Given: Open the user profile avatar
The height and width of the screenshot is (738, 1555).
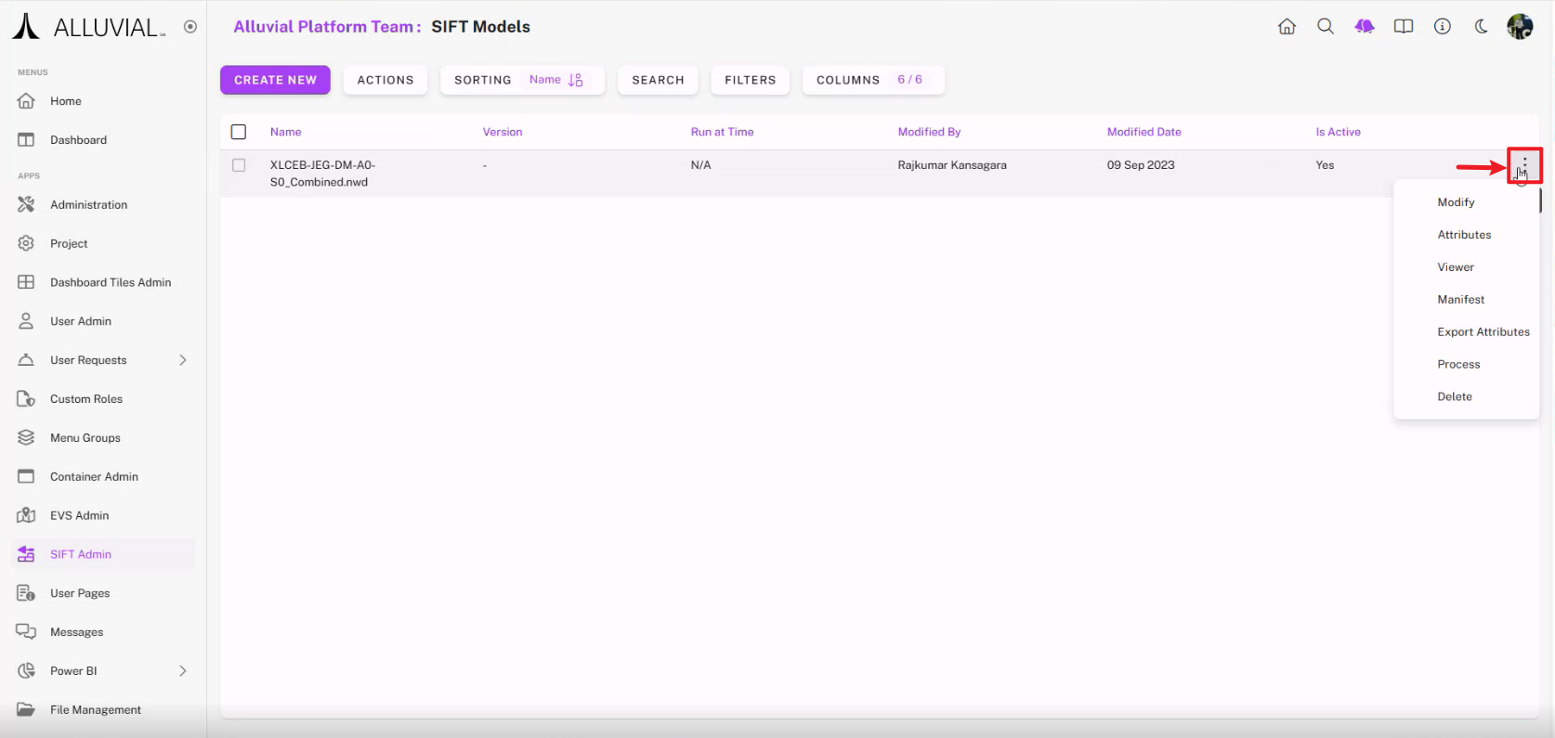Looking at the screenshot, I should (1520, 27).
